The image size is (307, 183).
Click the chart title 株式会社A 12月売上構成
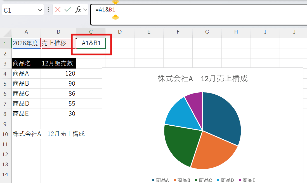[202, 79]
